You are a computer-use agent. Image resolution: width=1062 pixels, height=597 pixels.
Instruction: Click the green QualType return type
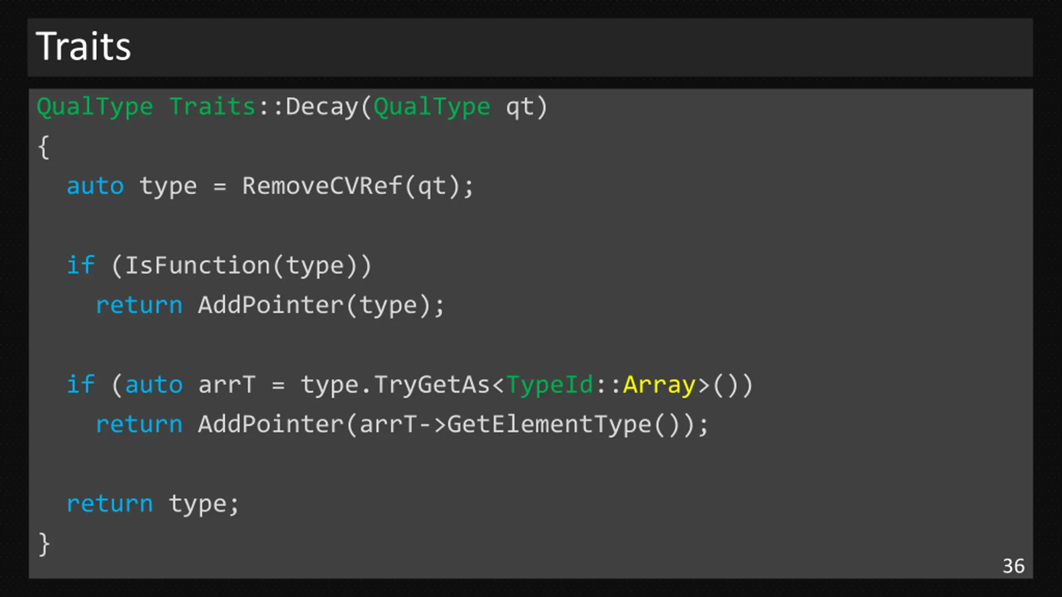coord(95,107)
